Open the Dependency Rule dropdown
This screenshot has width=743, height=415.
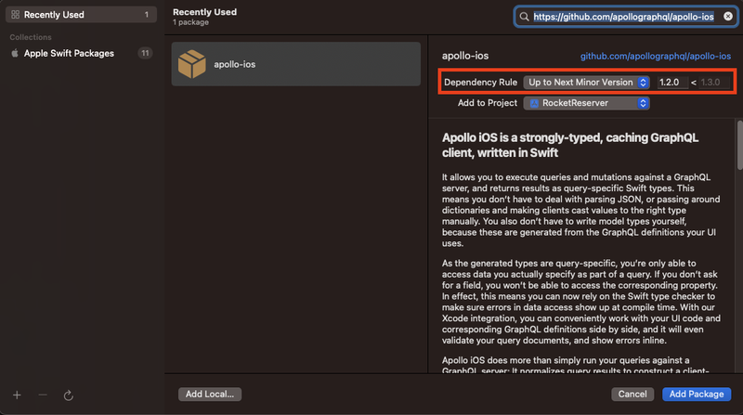click(x=586, y=83)
